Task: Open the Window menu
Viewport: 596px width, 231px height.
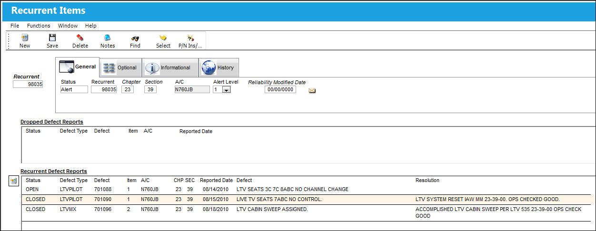Action: click(x=68, y=26)
